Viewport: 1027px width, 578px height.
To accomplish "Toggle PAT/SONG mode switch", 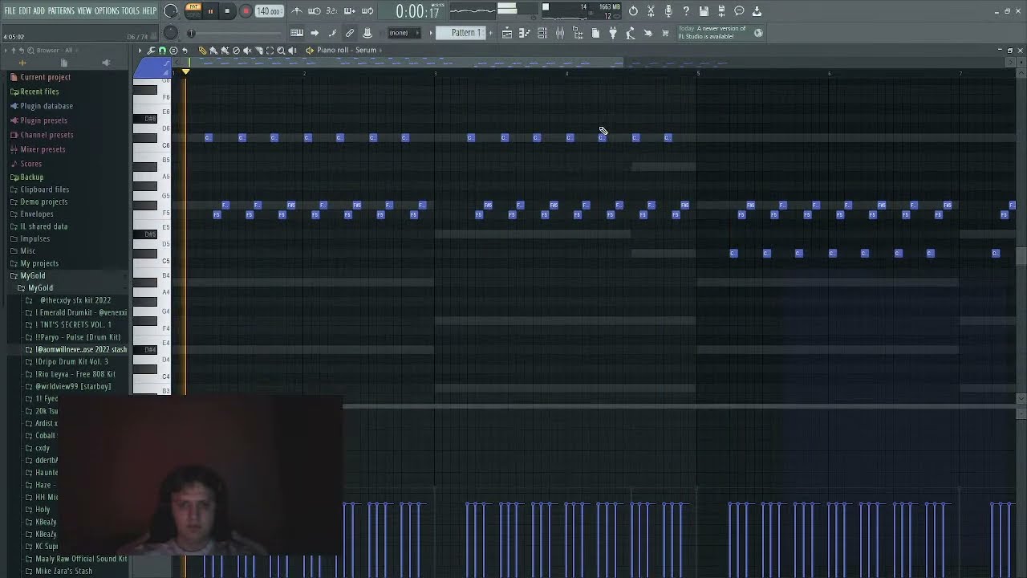I will [x=193, y=11].
